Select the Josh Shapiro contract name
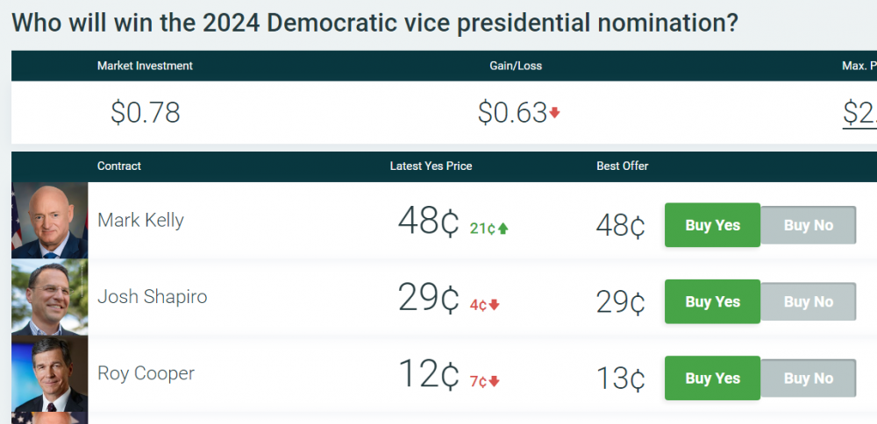 152,297
